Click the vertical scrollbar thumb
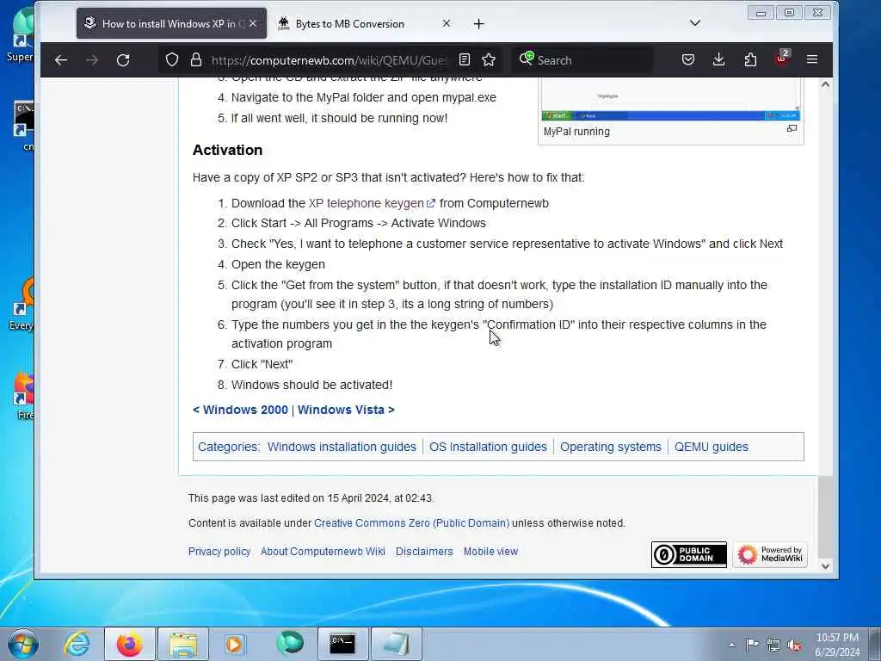 (x=825, y=516)
